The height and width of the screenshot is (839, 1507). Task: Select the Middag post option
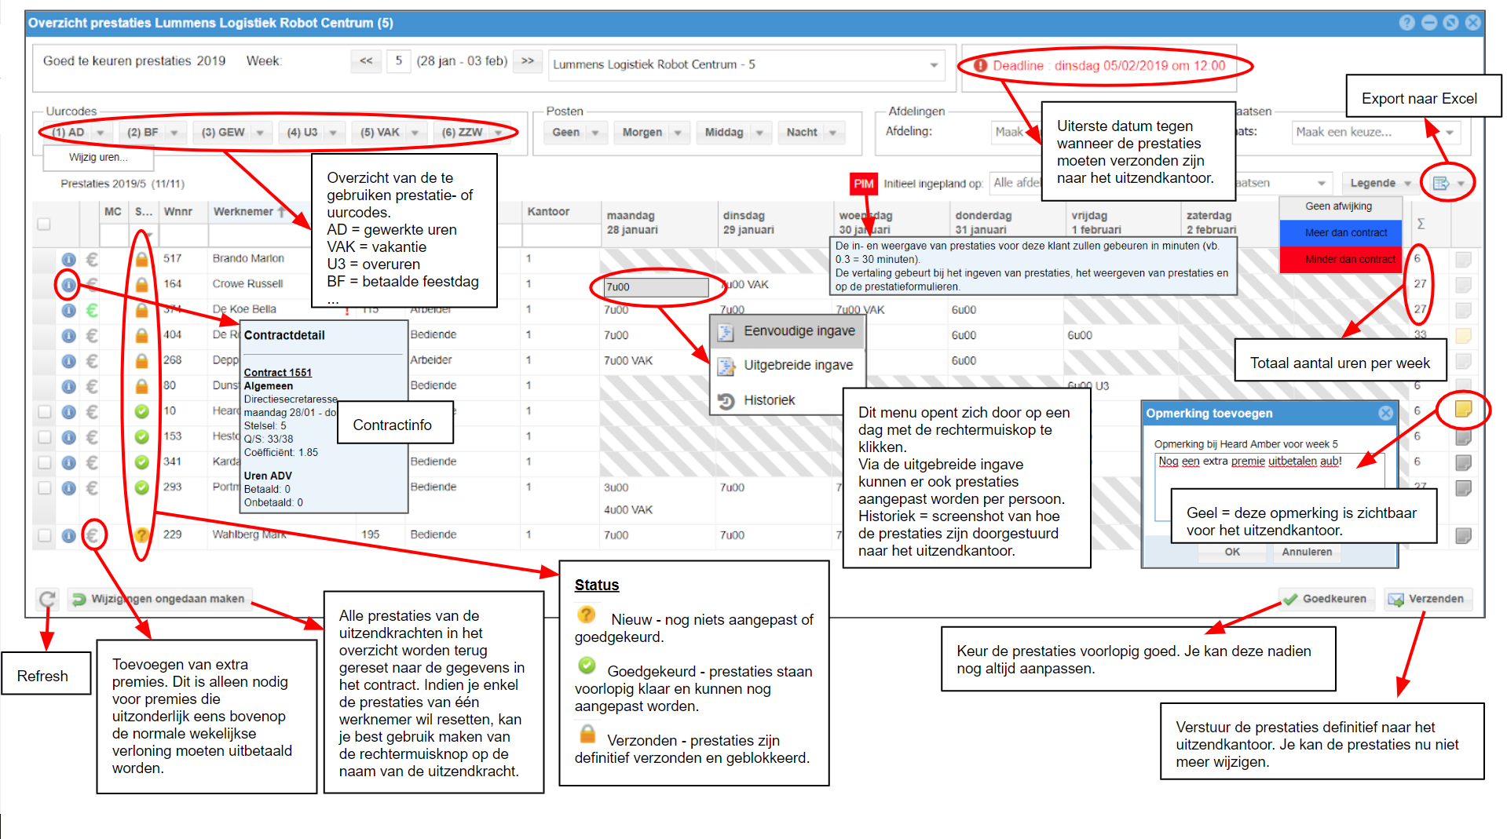tap(724, 133)
